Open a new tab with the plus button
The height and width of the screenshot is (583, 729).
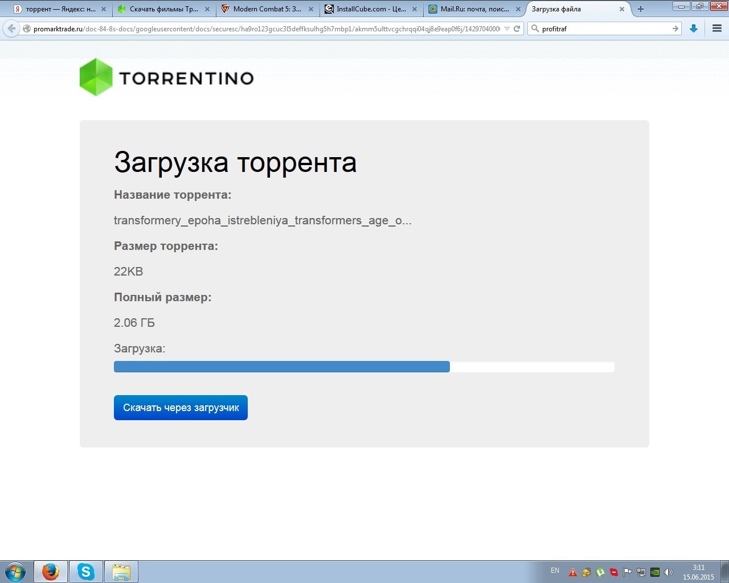[641, 9]
